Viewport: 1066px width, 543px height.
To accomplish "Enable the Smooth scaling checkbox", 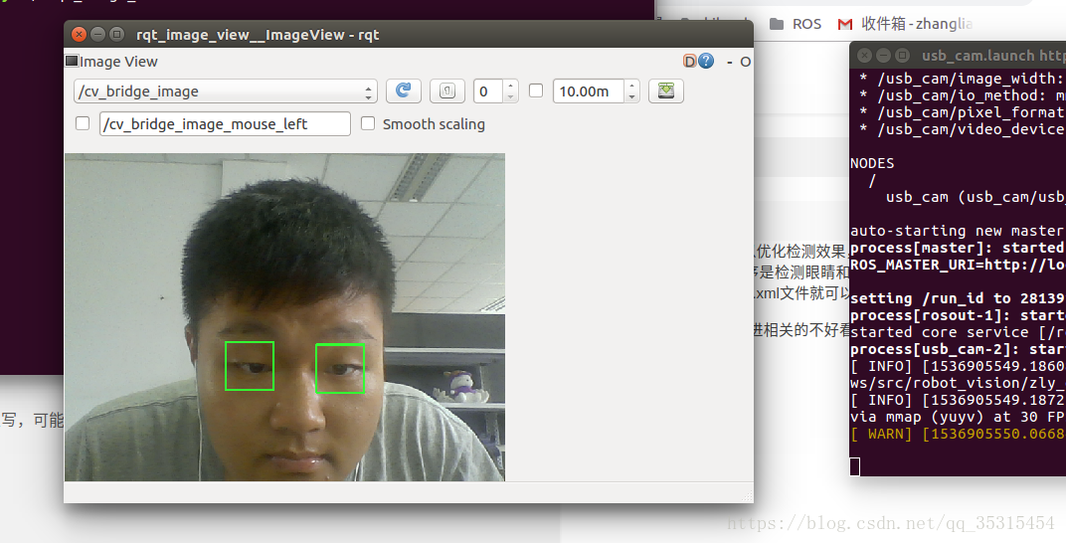I will (368, 123).
